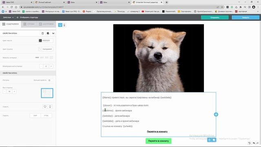Image resolution: width=261 pixels, height=147 pixels.
Task: Click the block move handle icon
Action: [x=216, y=114]
